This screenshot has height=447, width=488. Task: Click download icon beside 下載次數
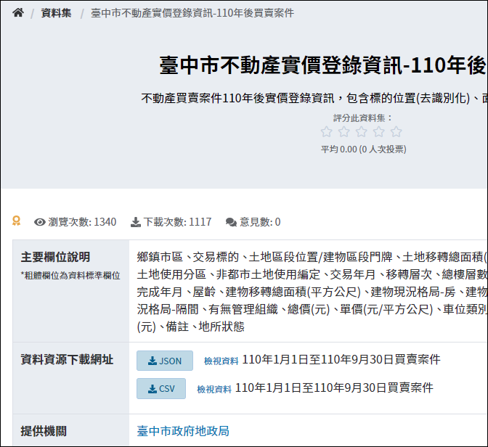click(135, 222)
